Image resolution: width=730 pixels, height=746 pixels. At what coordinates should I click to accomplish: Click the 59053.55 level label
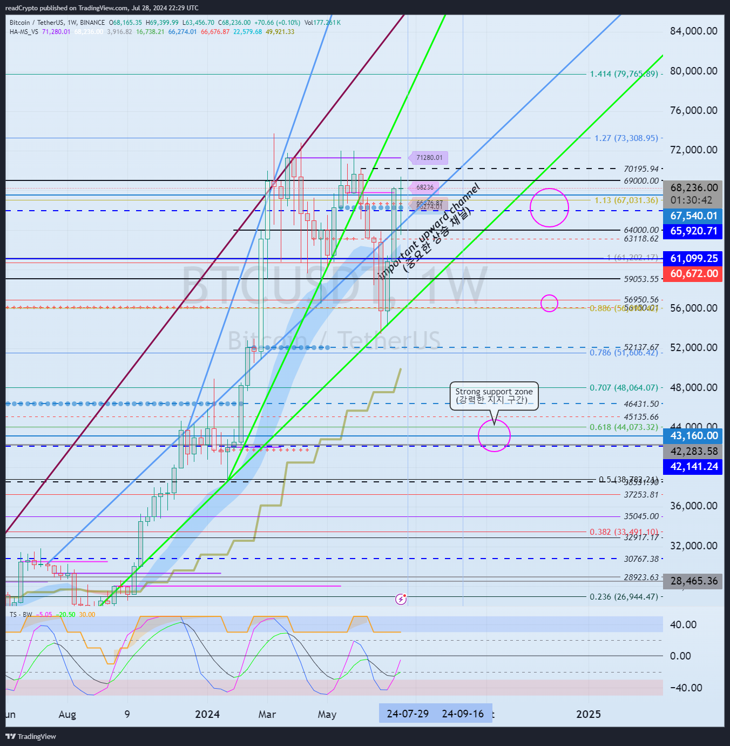(x=641, y=279)
